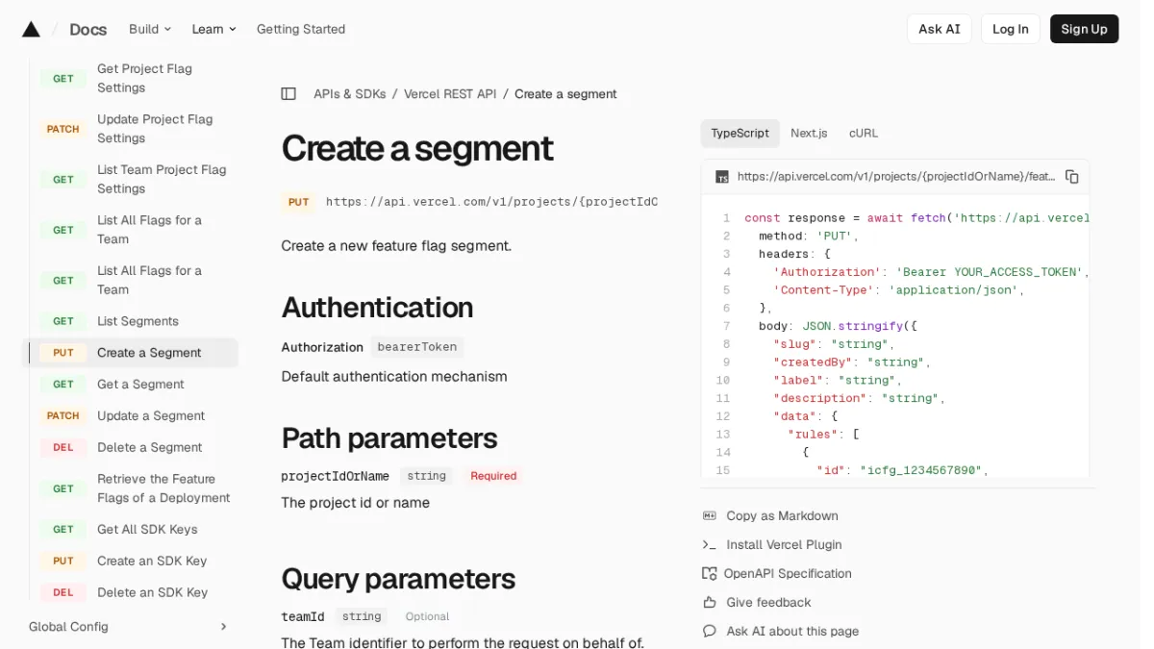Click the projectIdOrName parameter name
Screen dimensions: 1154x649
pos(335,476)
